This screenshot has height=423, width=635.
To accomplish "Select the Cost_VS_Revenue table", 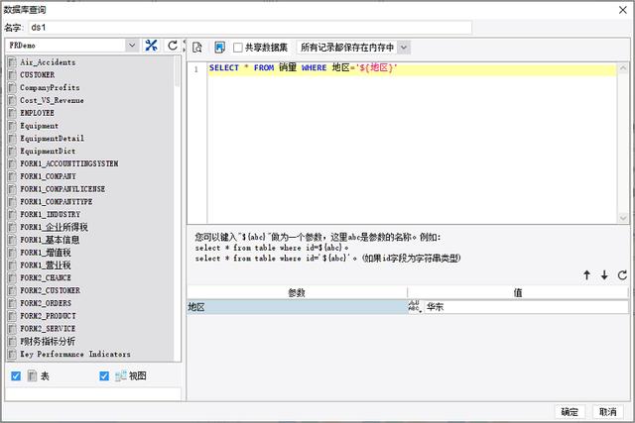I will 52,100.
